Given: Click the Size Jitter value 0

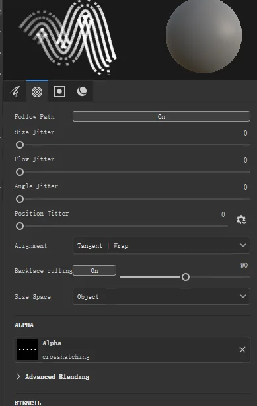Looking at the screenshot, I should click(245, 133).
